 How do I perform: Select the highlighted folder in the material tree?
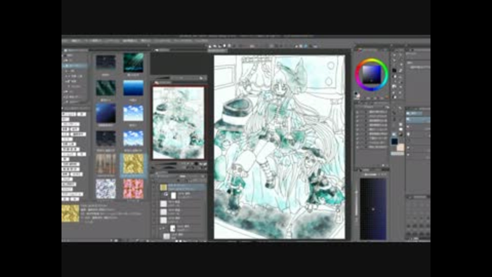tap(75, 66)
